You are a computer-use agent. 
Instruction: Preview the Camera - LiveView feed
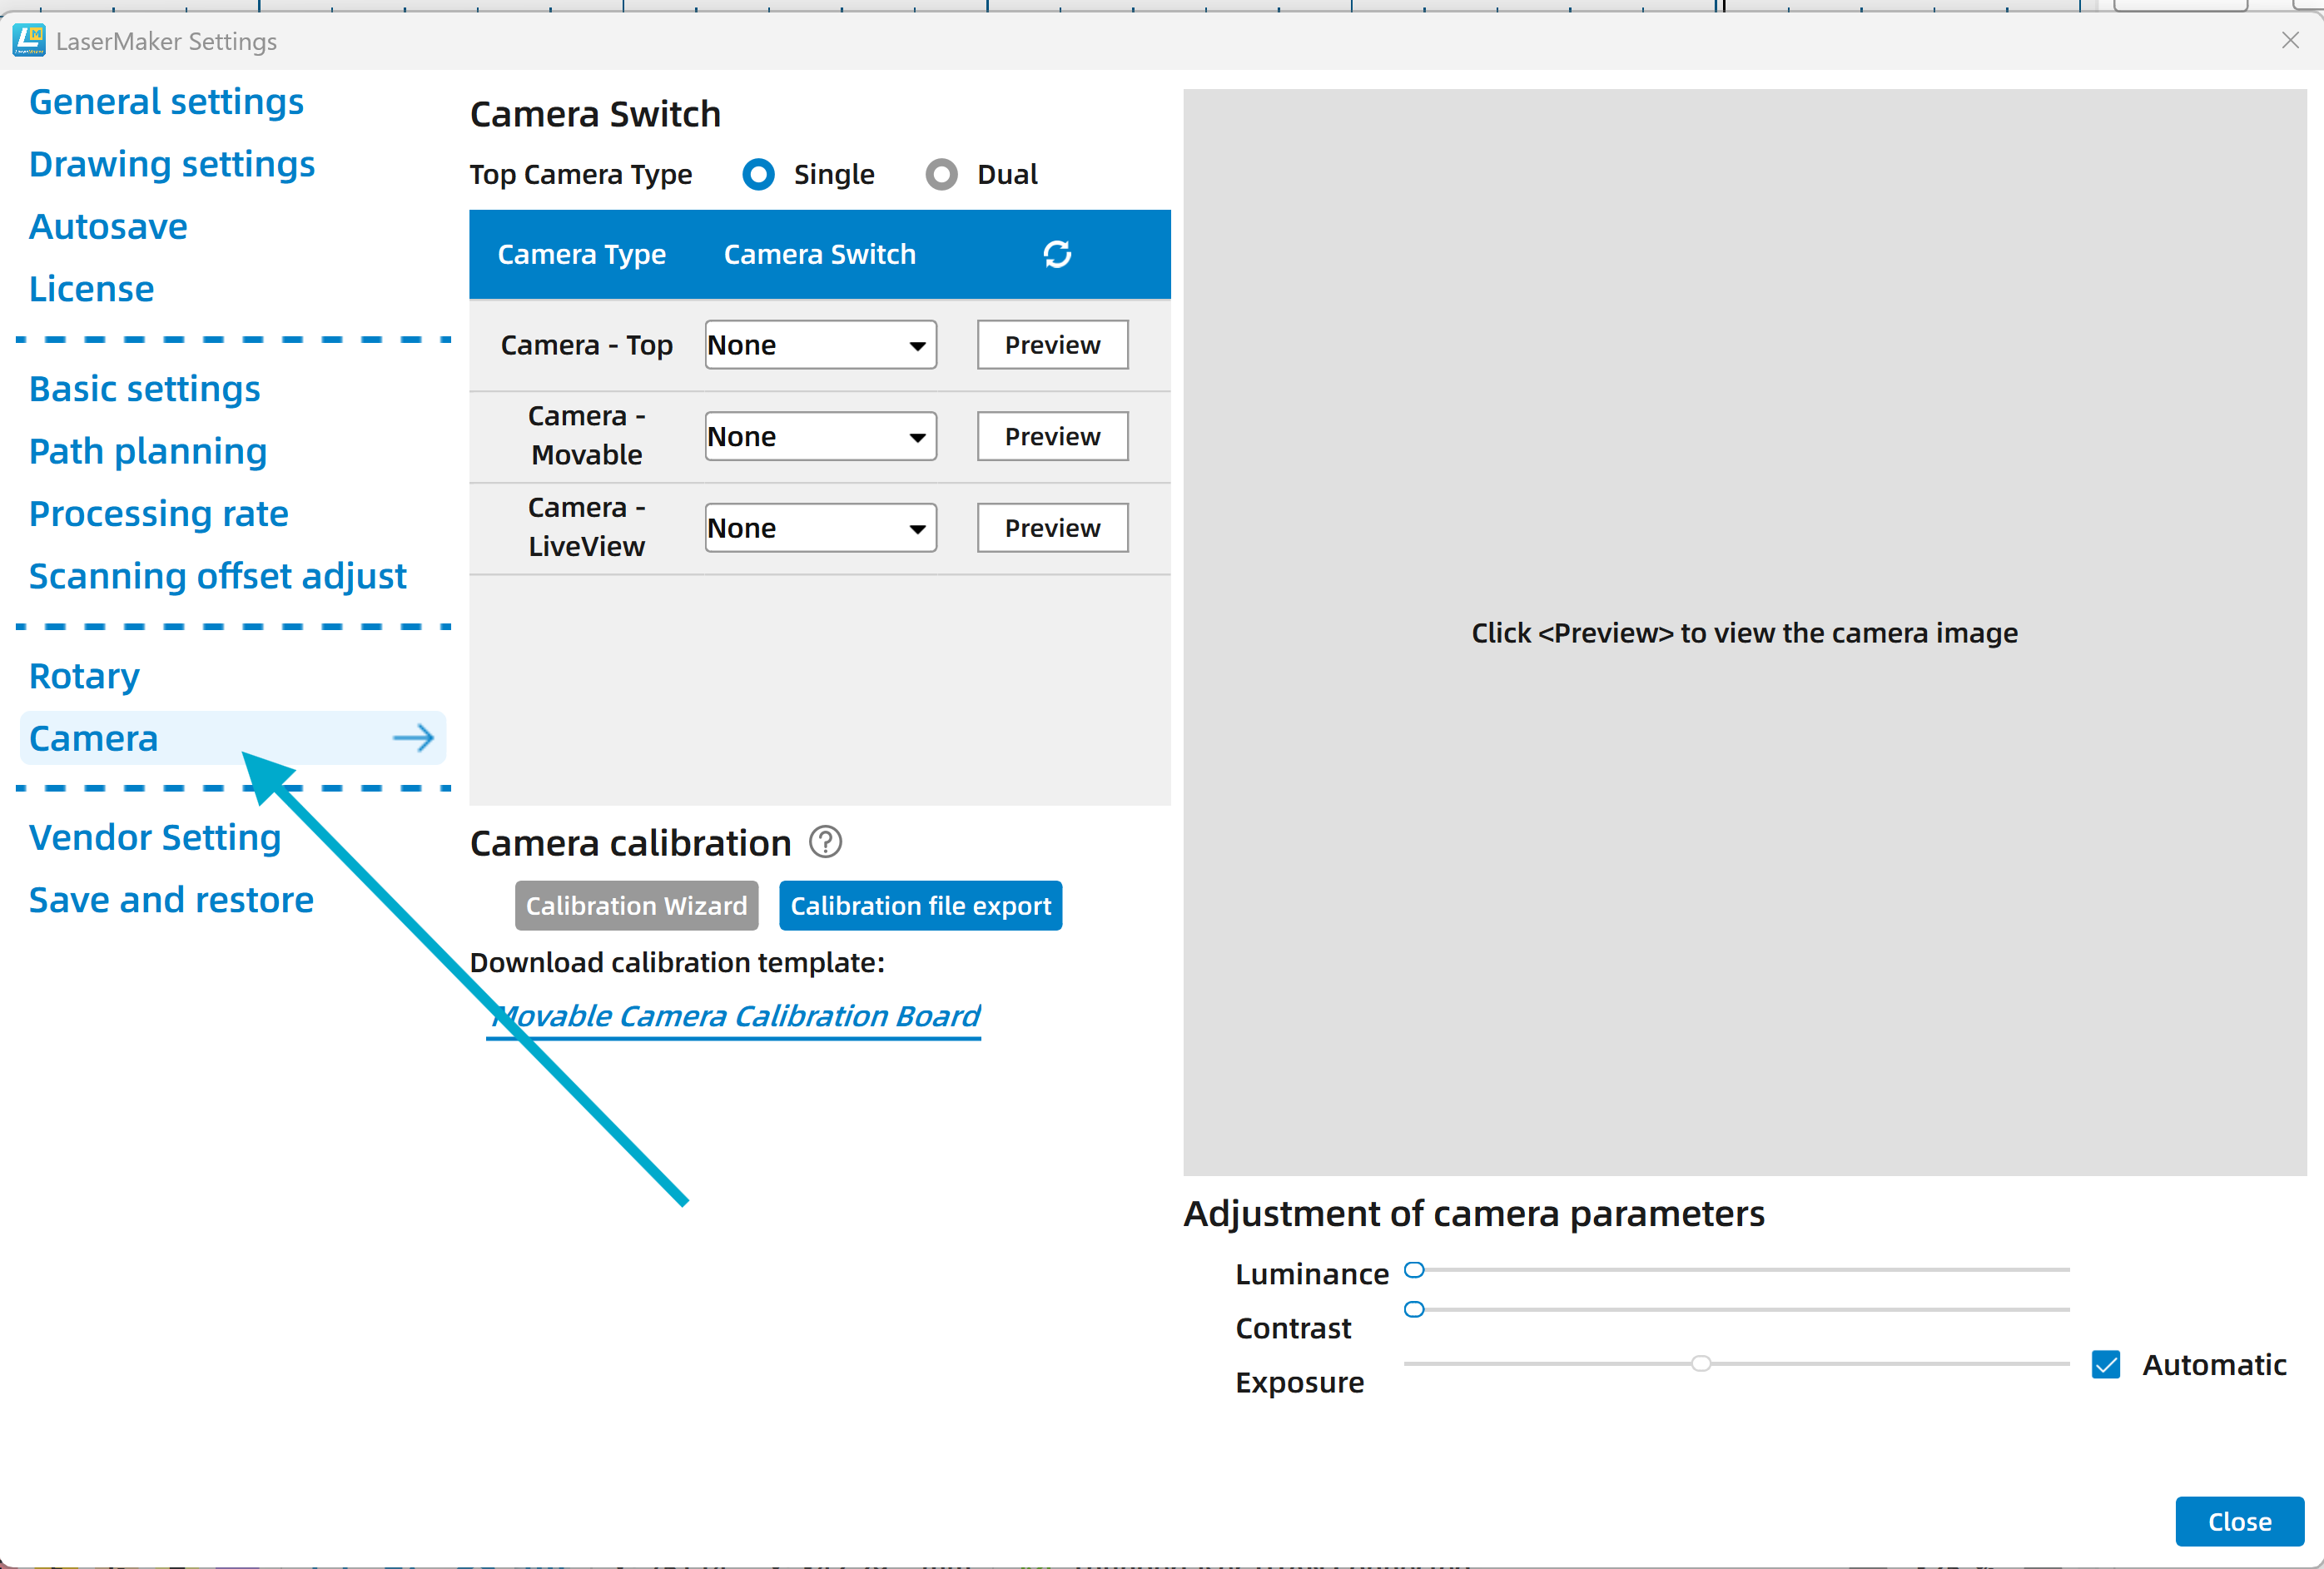pos(1052,528)
